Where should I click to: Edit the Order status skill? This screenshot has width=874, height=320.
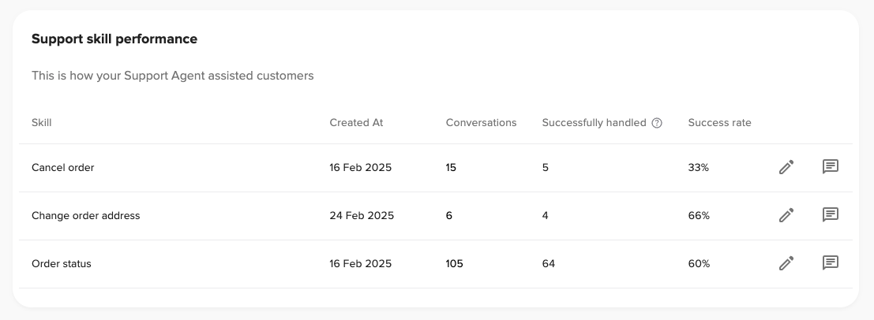point(786,263)
